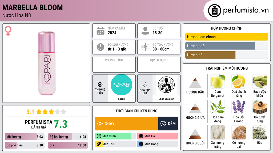
Task: Click the 3.1 star rating row
Action: [46, 112]
